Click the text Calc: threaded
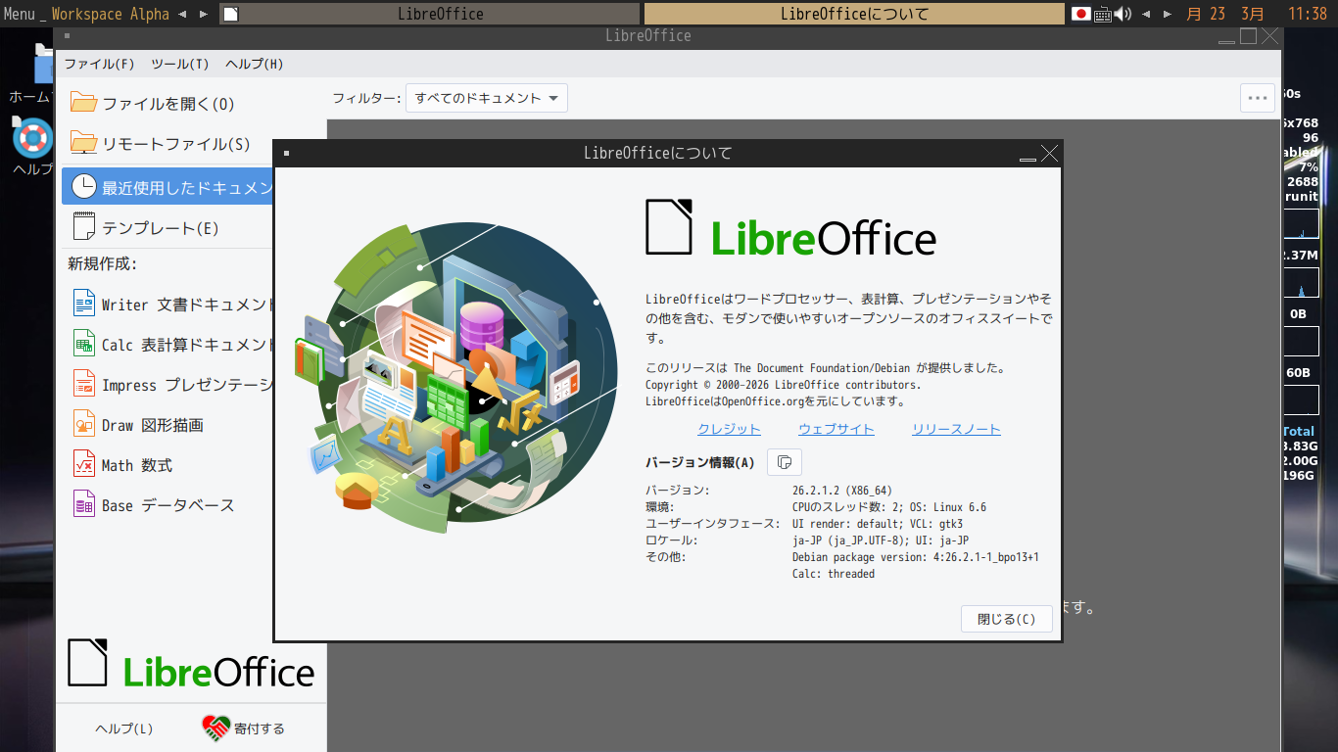Image resolution: width=1338 pixels, height=752 pixels. 834,574
